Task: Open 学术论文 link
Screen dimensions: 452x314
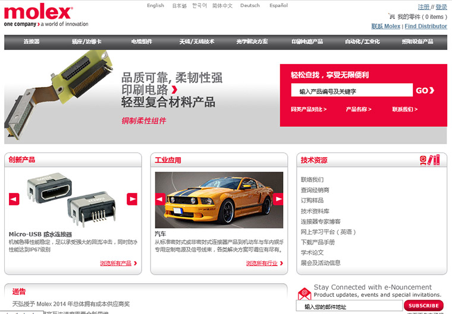Action: pyautogui.click(x=312, y=253)
